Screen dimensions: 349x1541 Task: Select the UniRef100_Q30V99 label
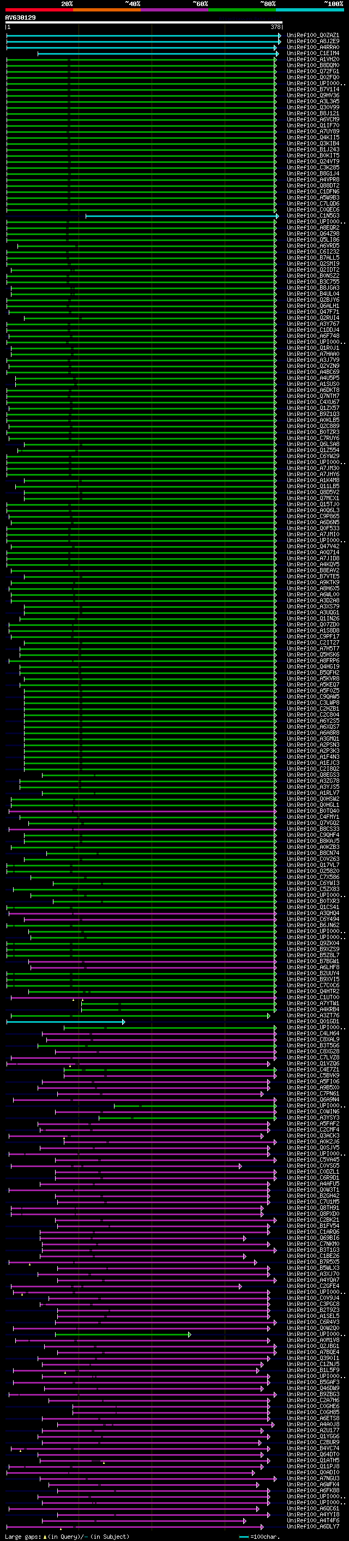click(x=313, y=107)
